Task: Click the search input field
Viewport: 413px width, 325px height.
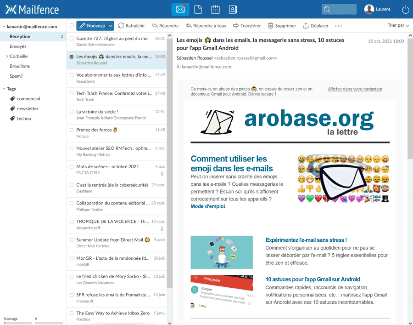Action: point(339,10)
